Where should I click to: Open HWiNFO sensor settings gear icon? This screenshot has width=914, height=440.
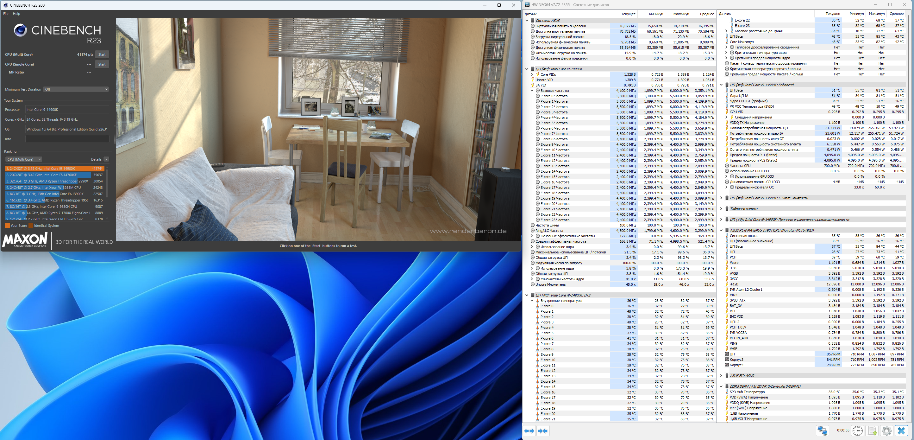point(886,431)
